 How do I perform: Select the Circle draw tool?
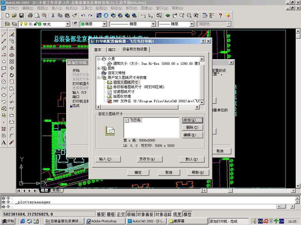coord(4,82)
